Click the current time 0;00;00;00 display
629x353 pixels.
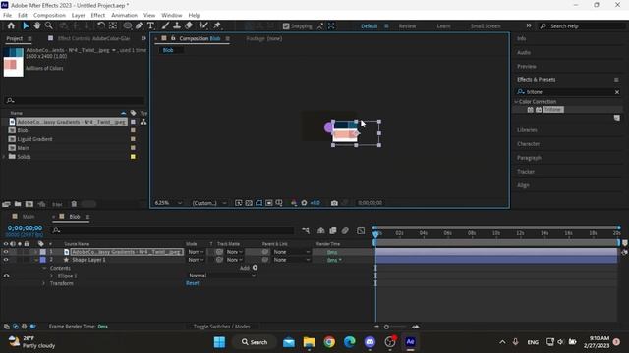point(25,227)
